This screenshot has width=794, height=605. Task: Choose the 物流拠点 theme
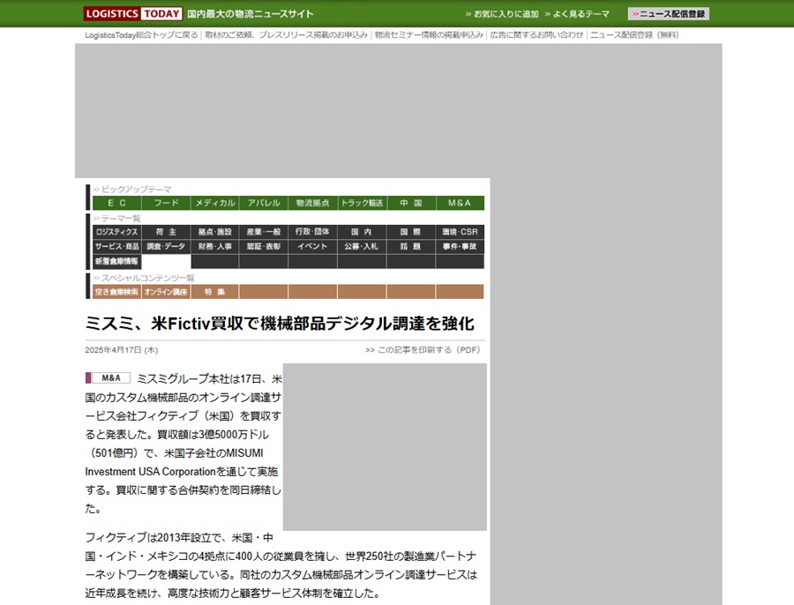(x=313, y=203)
